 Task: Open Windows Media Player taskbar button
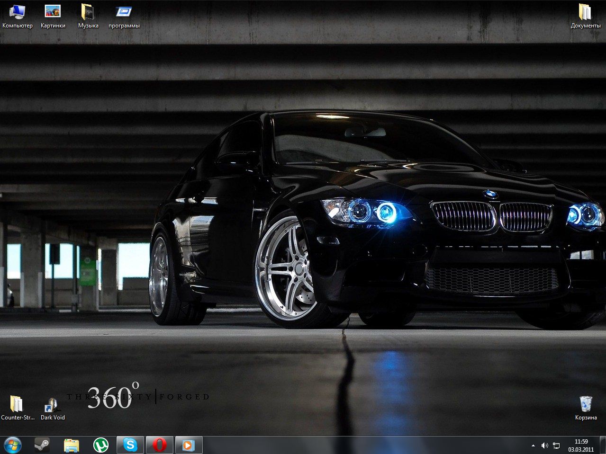189,445
